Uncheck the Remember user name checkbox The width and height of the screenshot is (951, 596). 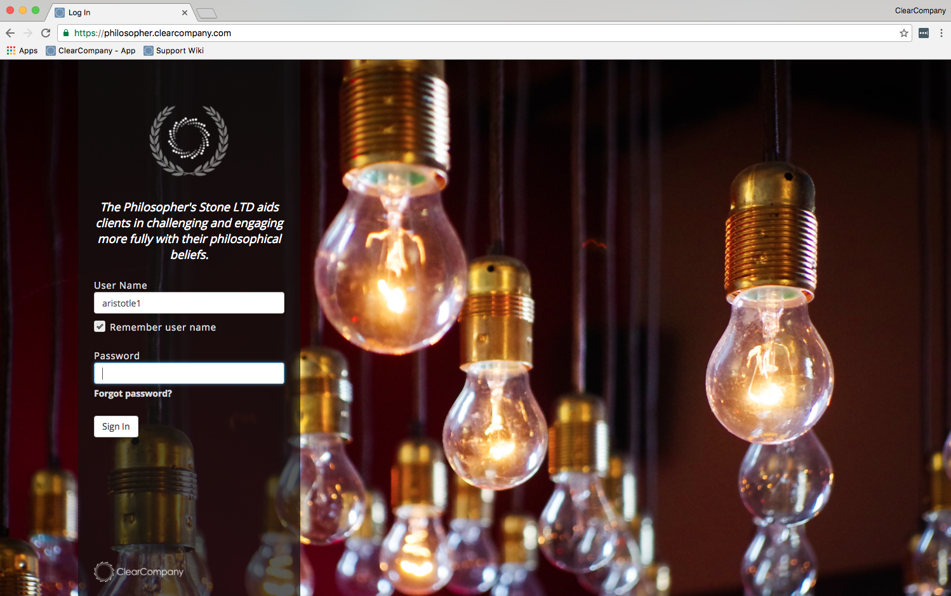tap(100, 326)
